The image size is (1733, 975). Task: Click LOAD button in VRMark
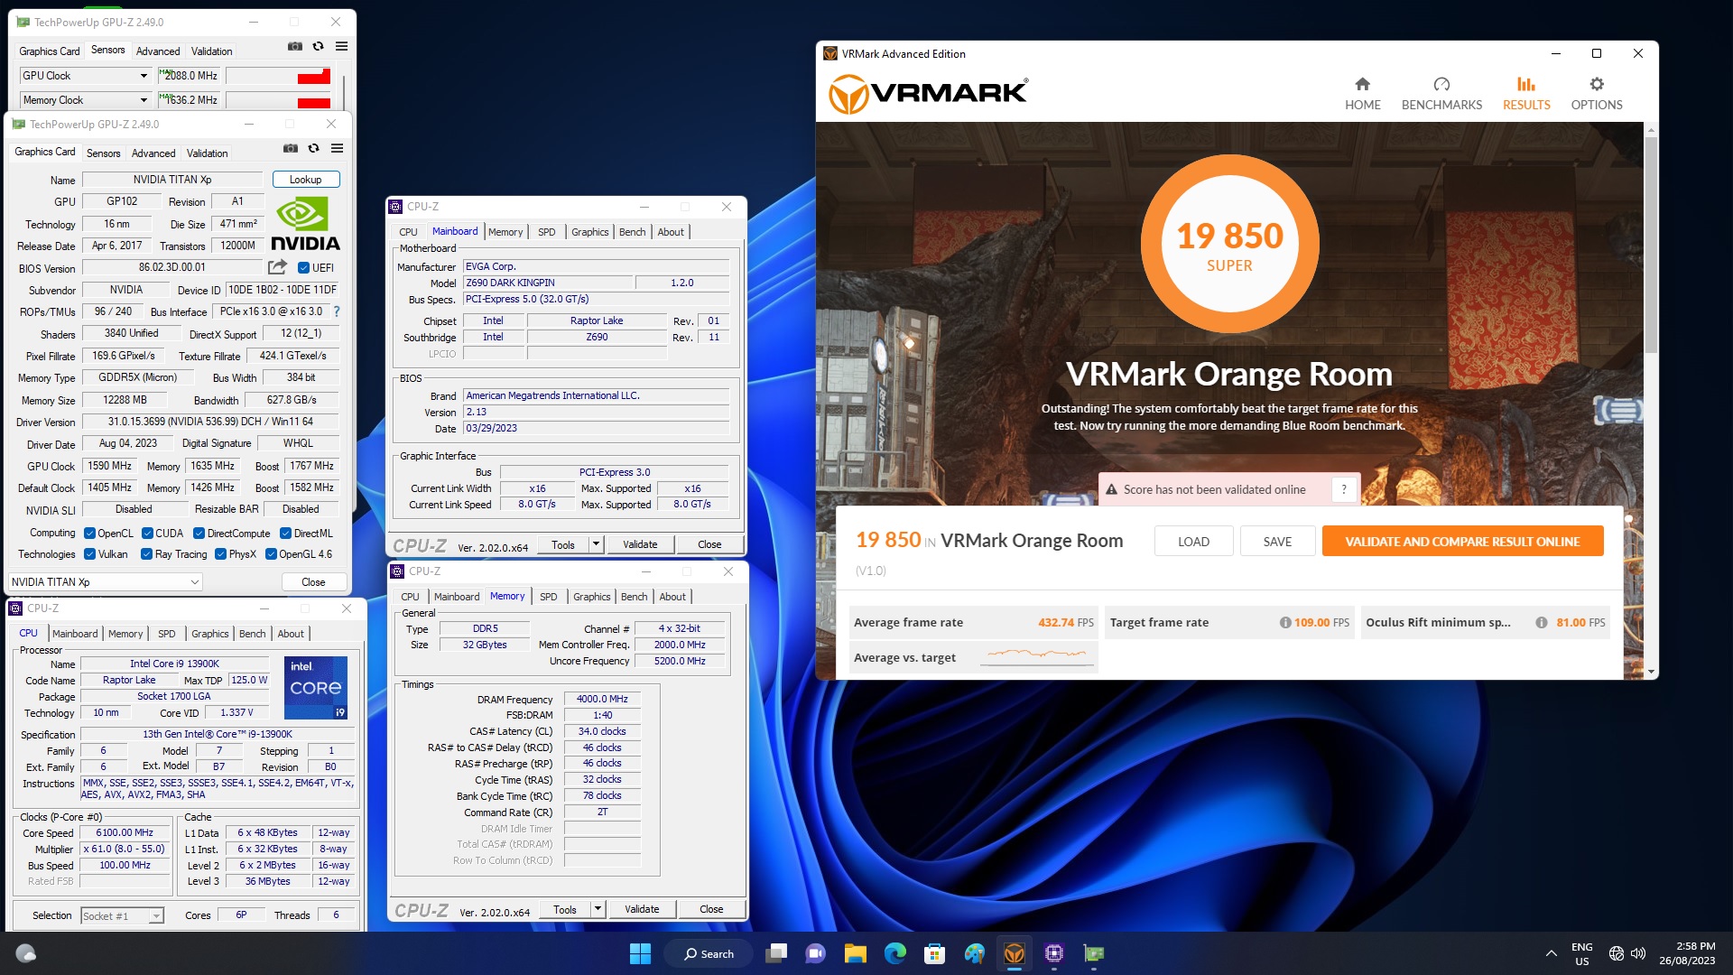point(1193,542)
